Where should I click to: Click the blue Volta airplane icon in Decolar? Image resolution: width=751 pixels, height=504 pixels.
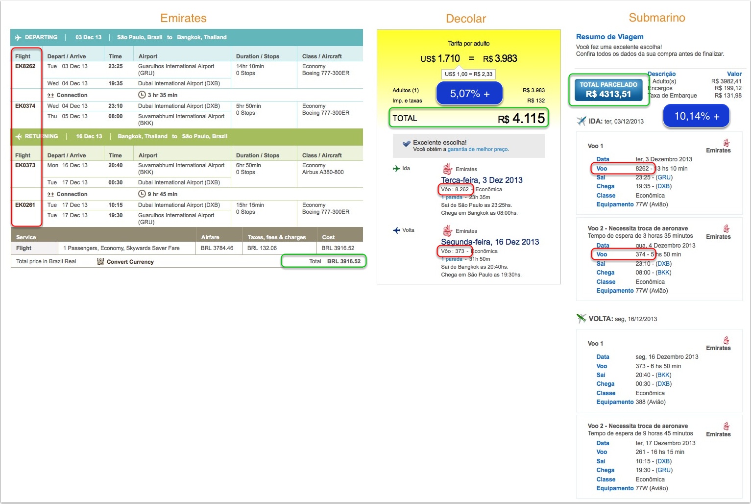396,230
